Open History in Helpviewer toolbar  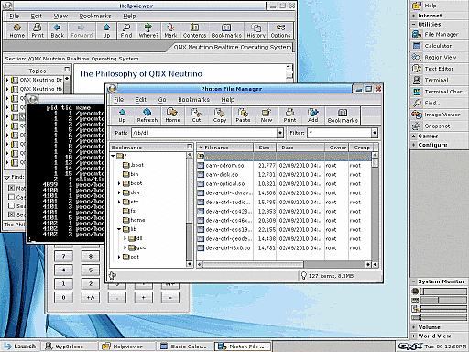pos(256,31)
